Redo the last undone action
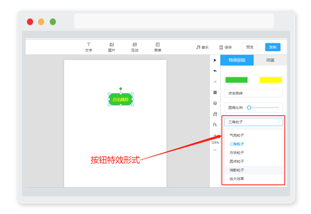This screenshot has height=214, width=311. click(215, 82)
